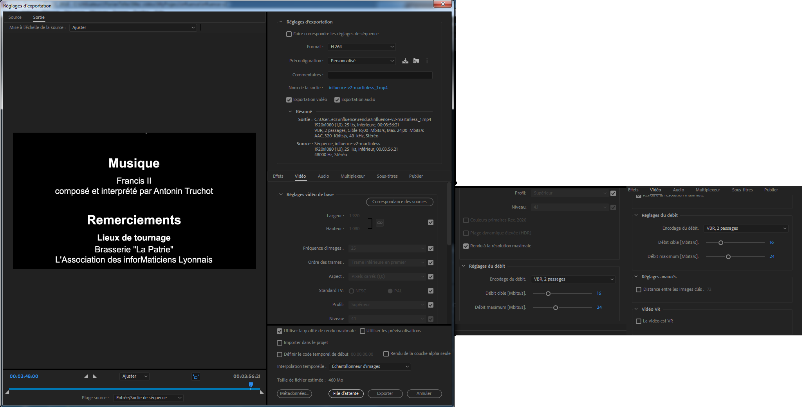
Task: Click the Nom de la sortie filename link
Action: tap(358, 88)
